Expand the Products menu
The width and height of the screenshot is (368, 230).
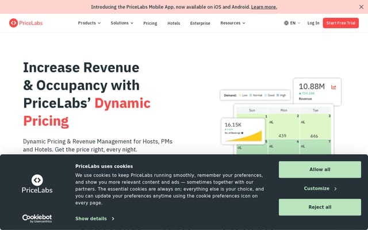[x=89, y=23]
